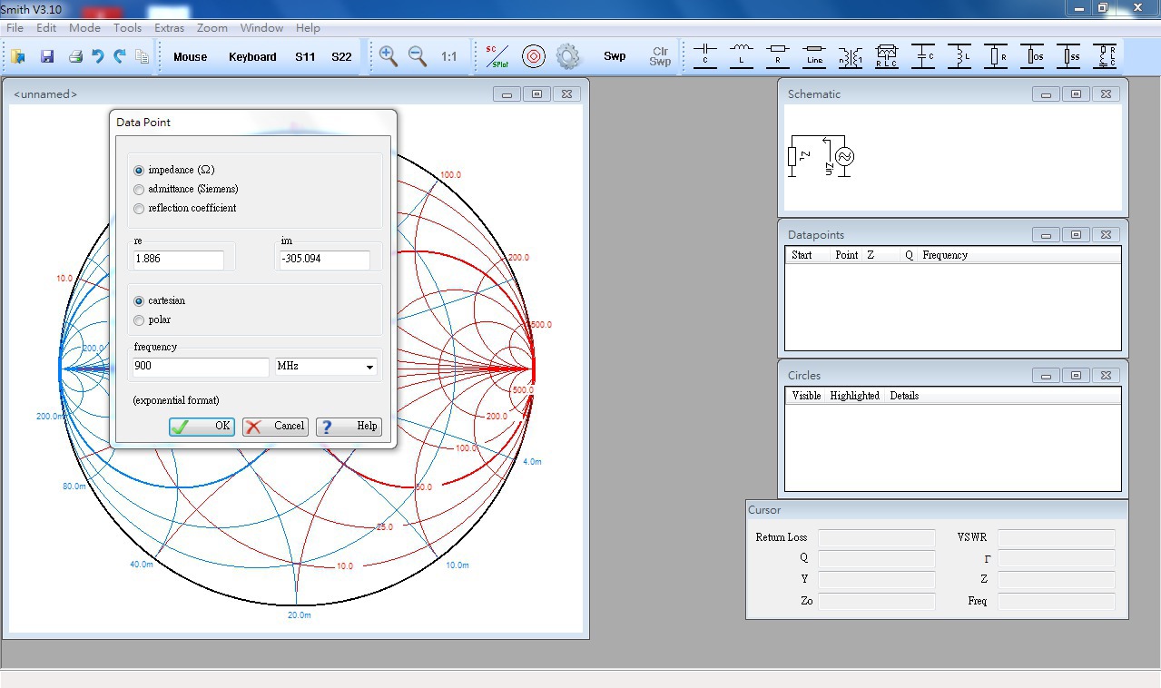This screenshot has width=1161, height=688.
Task: Add a series transmission line element
Action: pyautogui.click(x=814, y=55)
